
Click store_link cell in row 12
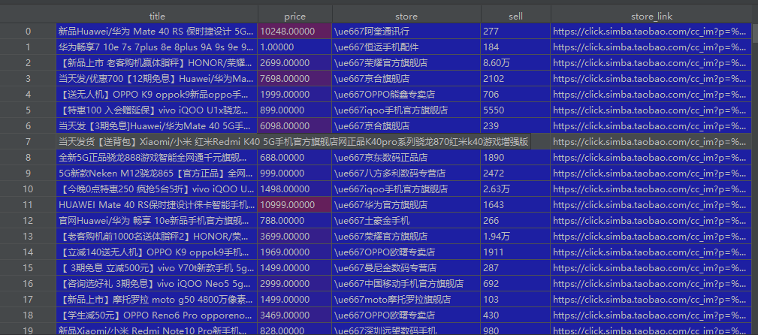[651, 221]
